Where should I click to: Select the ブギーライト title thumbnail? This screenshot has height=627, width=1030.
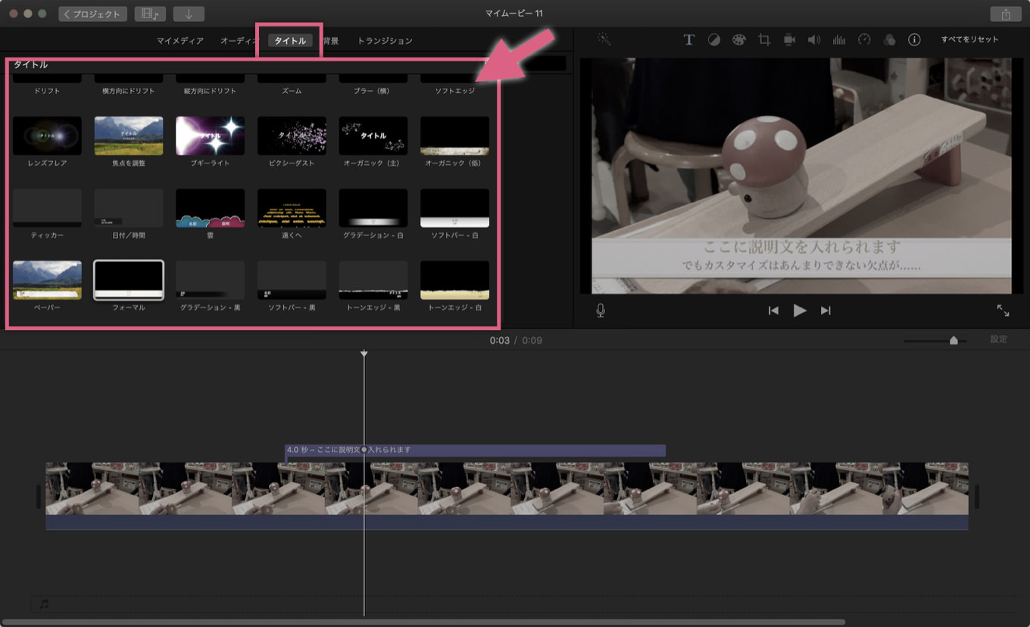click(x=210, y=136)
